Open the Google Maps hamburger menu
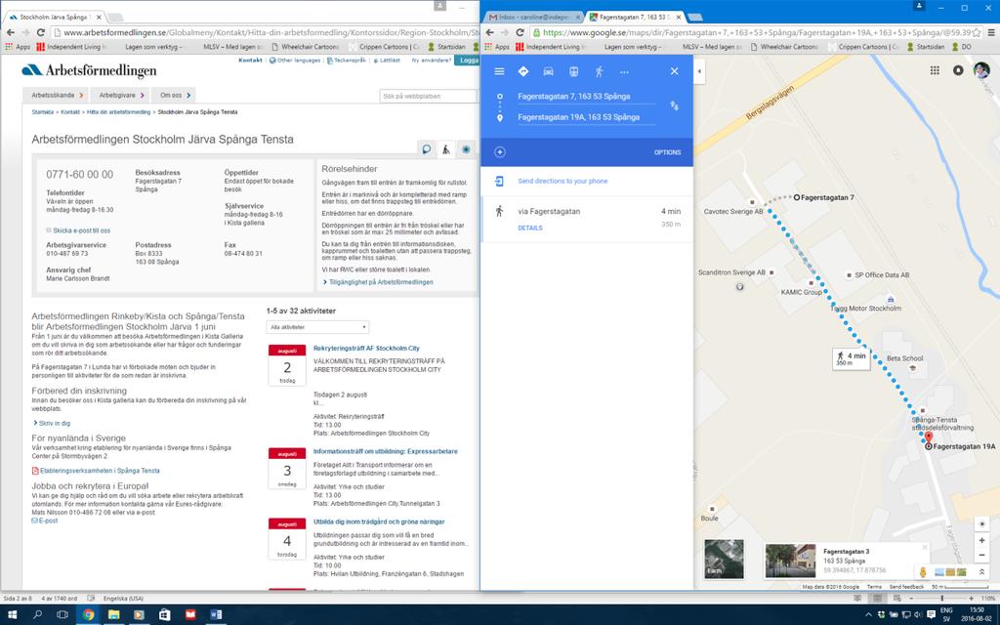The height and width of the screenshot is (625, 1000). [x=499, y=72]
